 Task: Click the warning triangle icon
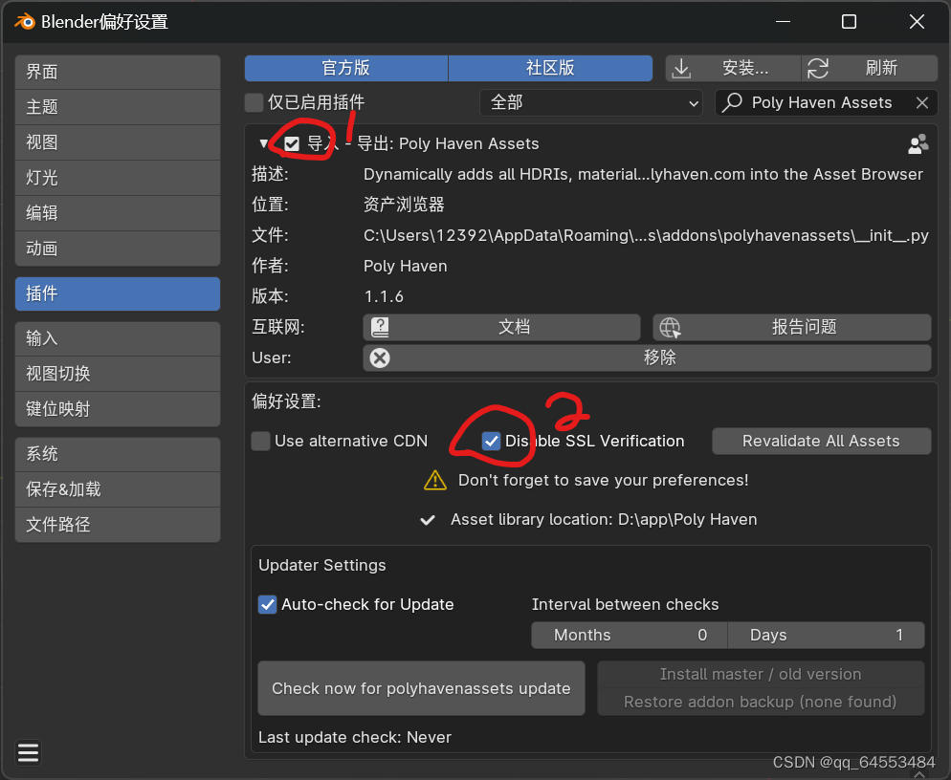pos(435,480)
